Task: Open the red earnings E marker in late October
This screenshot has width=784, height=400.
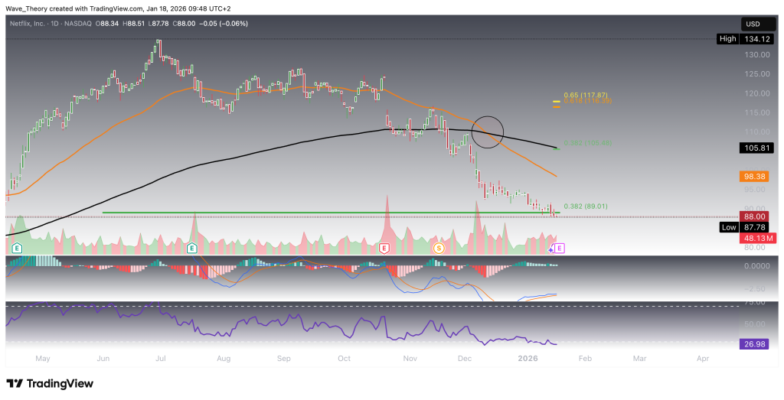Action: tap(384, 248)
